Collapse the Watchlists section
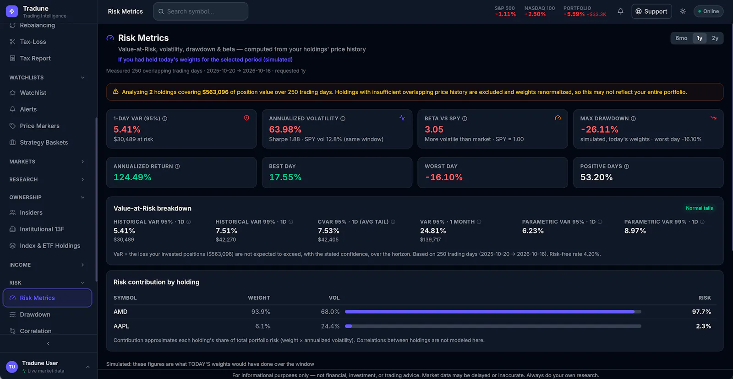The width and height of the screenshot is (733, 379). coord(47,78)
